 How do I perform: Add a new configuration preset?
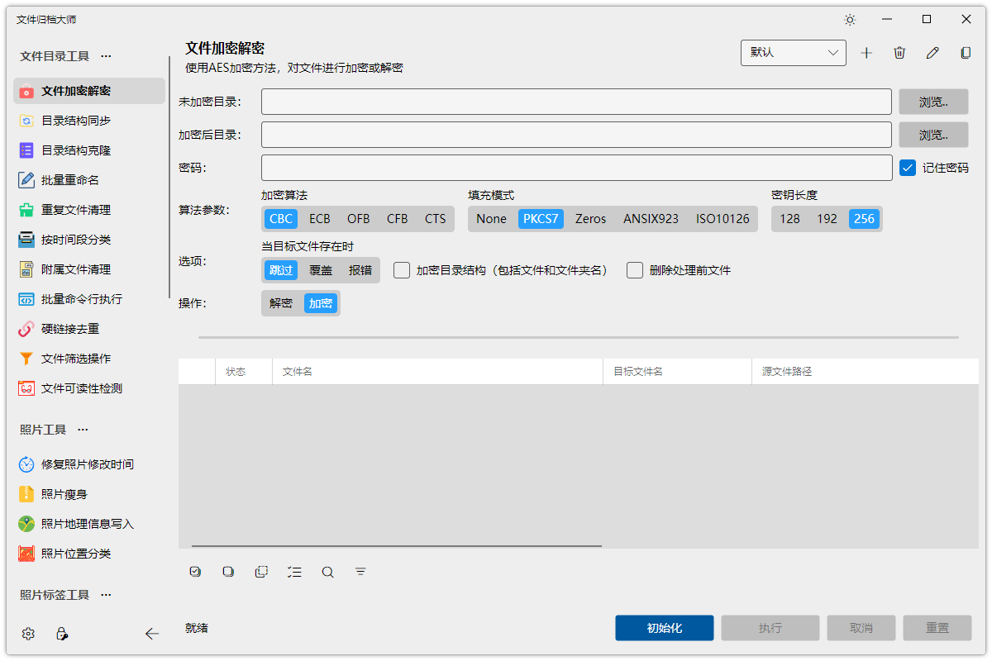(x=866, y=52)
